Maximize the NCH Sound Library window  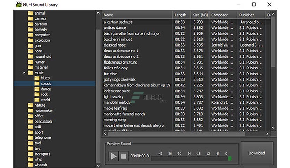254,5
